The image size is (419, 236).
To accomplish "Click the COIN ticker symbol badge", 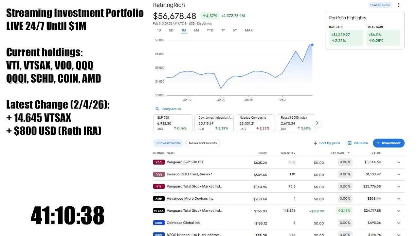I will (158, 223).
